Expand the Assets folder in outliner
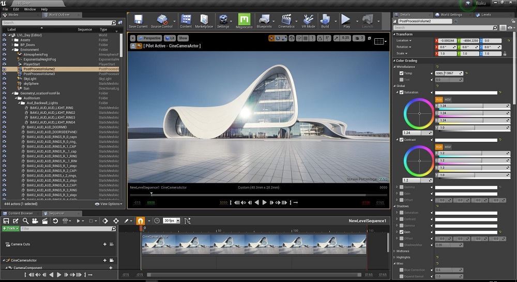 point(12,40)
